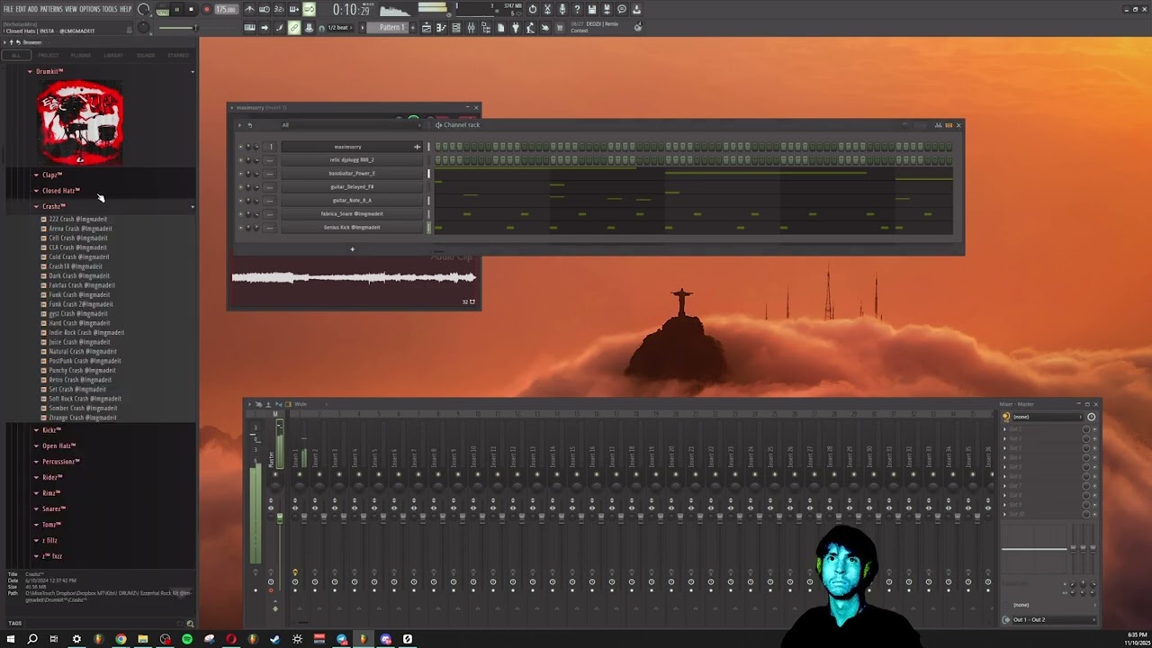Screen dimensions: 1152x648
Task: Open the help question mark icon
Action: click(577, 10)
